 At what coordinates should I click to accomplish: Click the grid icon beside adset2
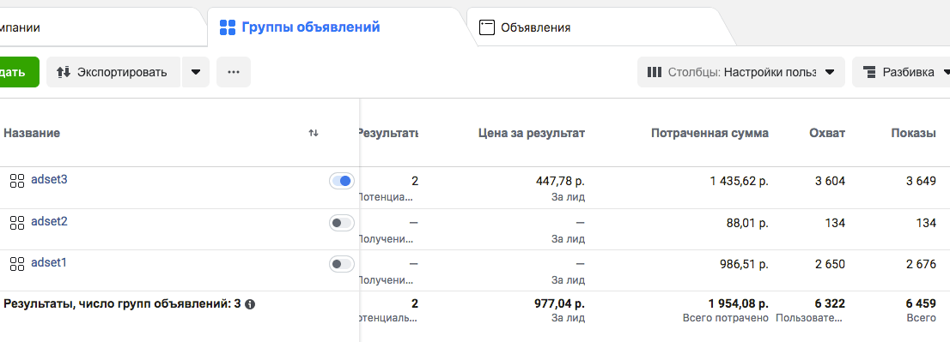tap(17, 222)
